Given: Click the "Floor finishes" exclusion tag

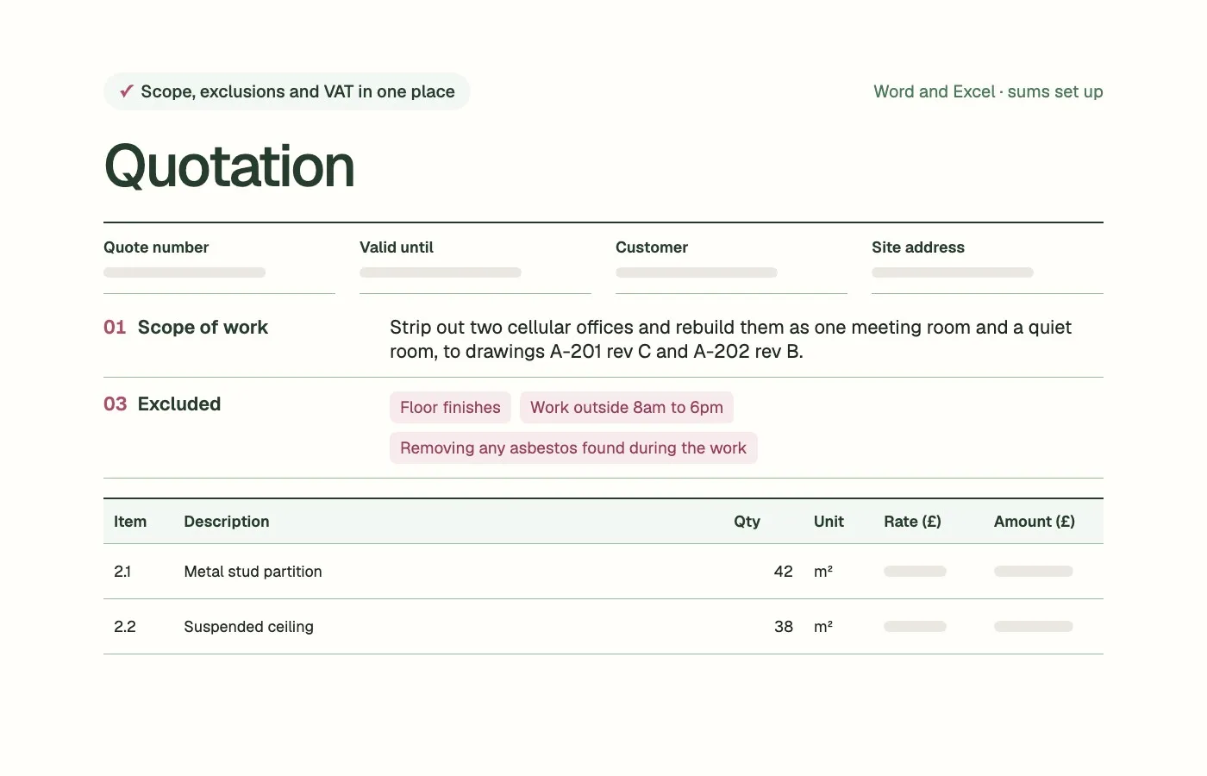Looking at the screenshot, I should pos(450,407).
